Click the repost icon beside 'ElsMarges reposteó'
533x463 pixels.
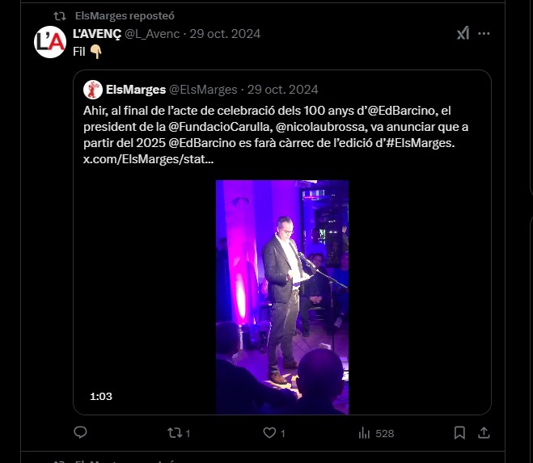pyautogui.click(x=60, y=15)
